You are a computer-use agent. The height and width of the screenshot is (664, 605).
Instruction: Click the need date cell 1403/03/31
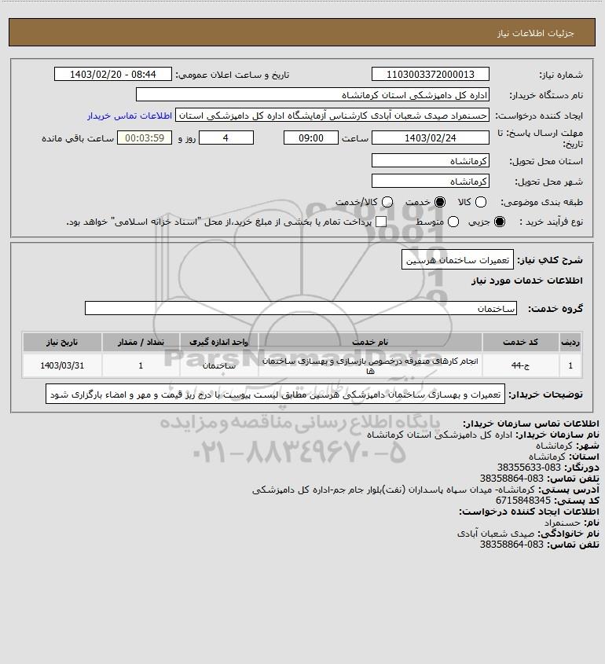62,365
